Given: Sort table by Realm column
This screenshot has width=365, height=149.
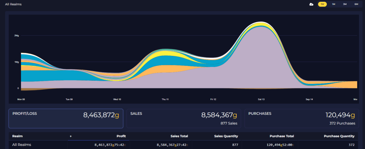Looking at the screenshot, I should [17, 136].
